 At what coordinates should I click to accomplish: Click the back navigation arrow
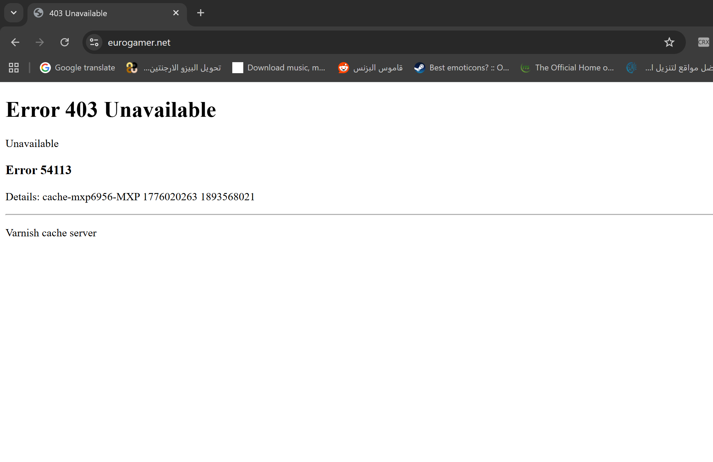click(15, 42)
